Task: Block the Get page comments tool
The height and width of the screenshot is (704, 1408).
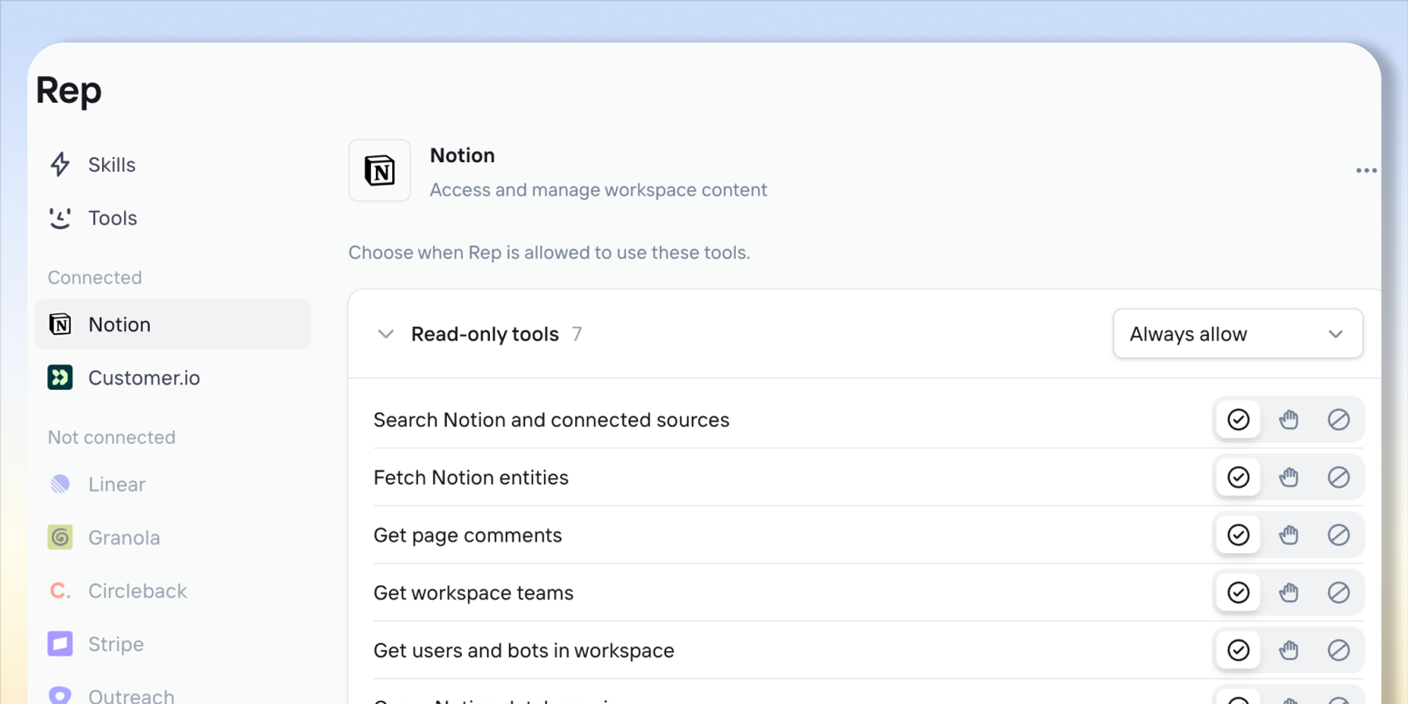Action: pos(1338,535)
